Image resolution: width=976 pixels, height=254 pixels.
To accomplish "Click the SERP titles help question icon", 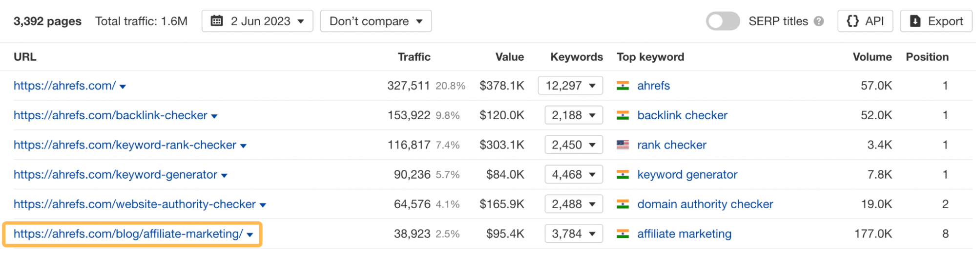I will [x=819, y=21].
